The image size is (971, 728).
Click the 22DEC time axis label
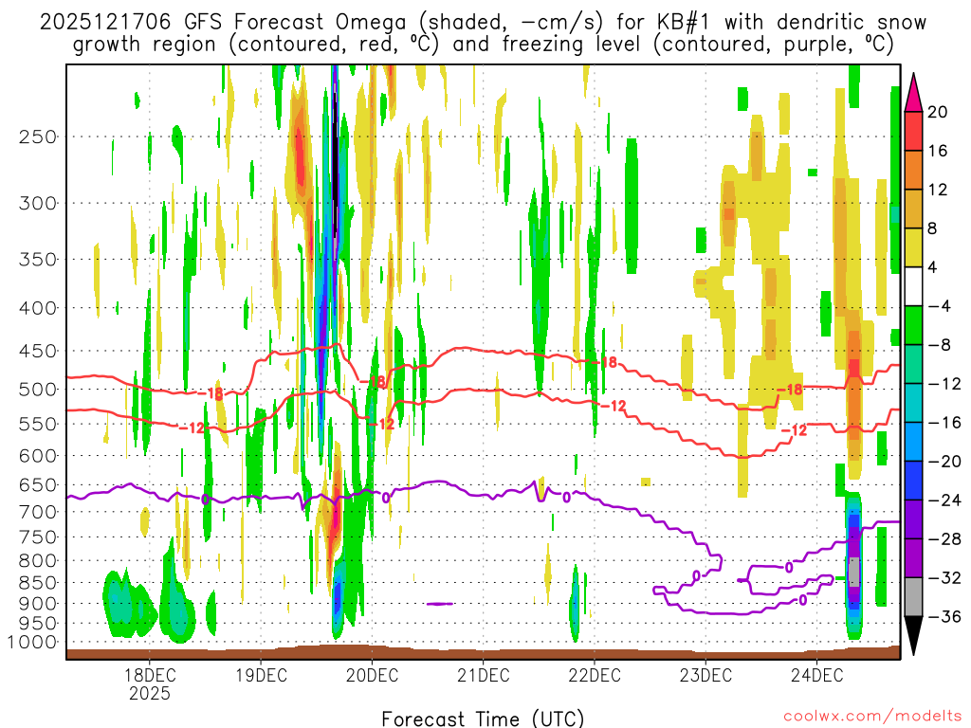(595, 675)
